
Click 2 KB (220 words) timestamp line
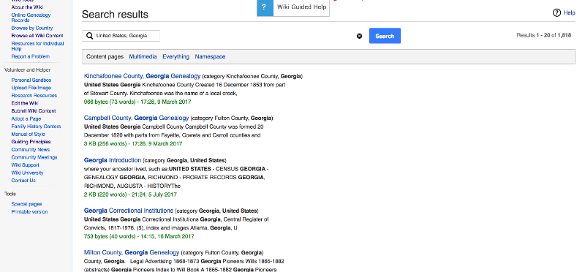click(130, 194)
